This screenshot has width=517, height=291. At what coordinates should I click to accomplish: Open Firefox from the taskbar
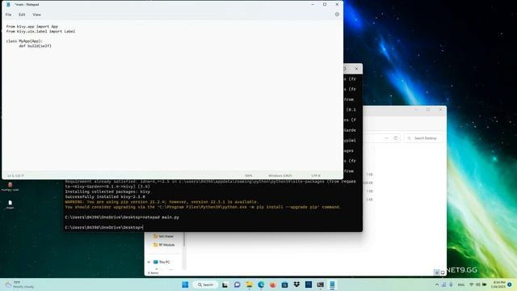pos(273,285)
